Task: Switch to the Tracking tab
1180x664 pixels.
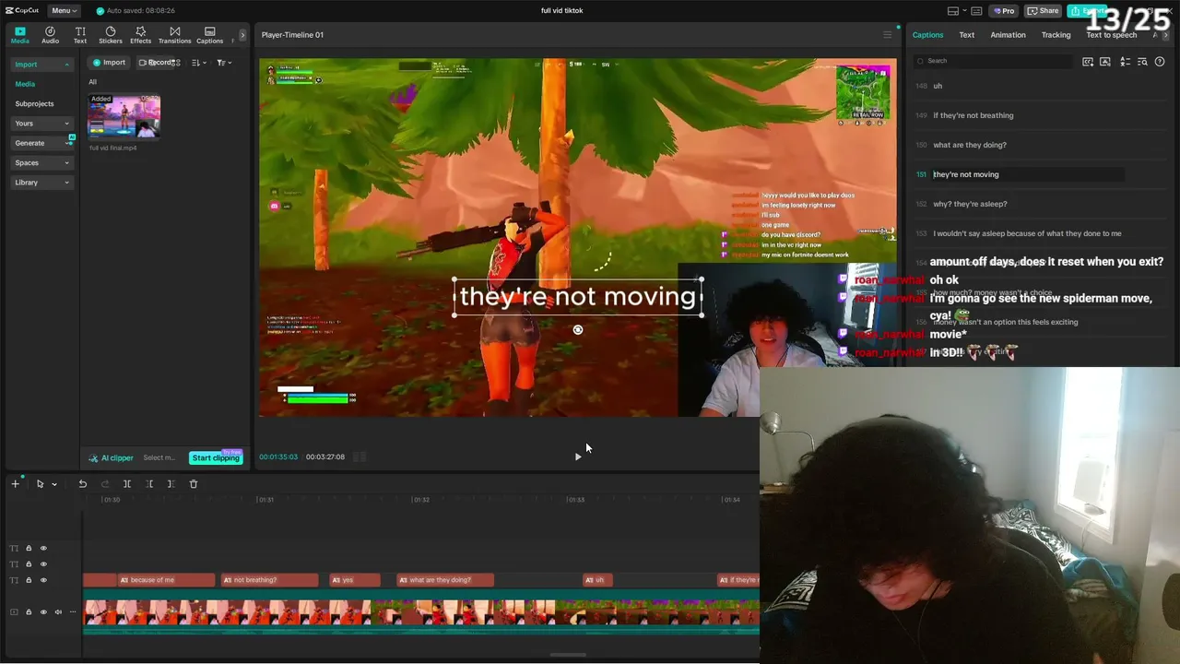Action: tap(1056, 35)
